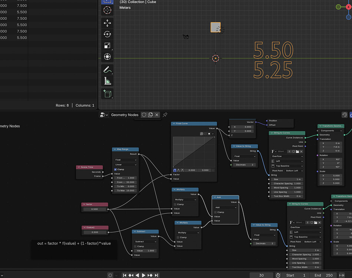Screen dimensions: 352x278
Task: Jump to the last frame in timeline
Action: [157, 275]
